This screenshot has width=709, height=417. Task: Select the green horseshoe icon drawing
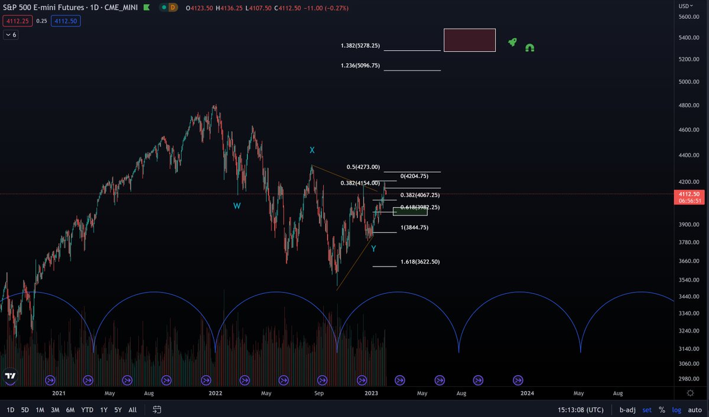point(530,48)
